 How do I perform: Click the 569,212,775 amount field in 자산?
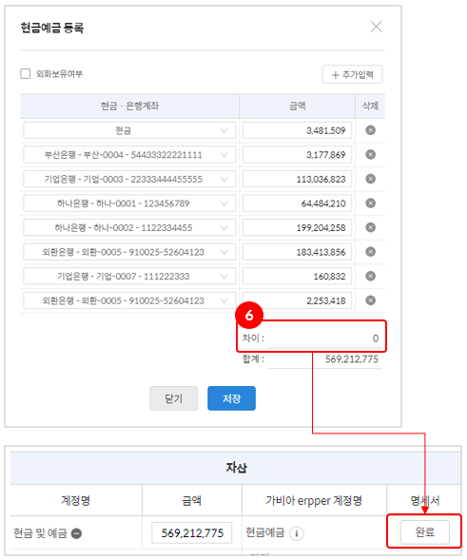(x=192, y=532)
